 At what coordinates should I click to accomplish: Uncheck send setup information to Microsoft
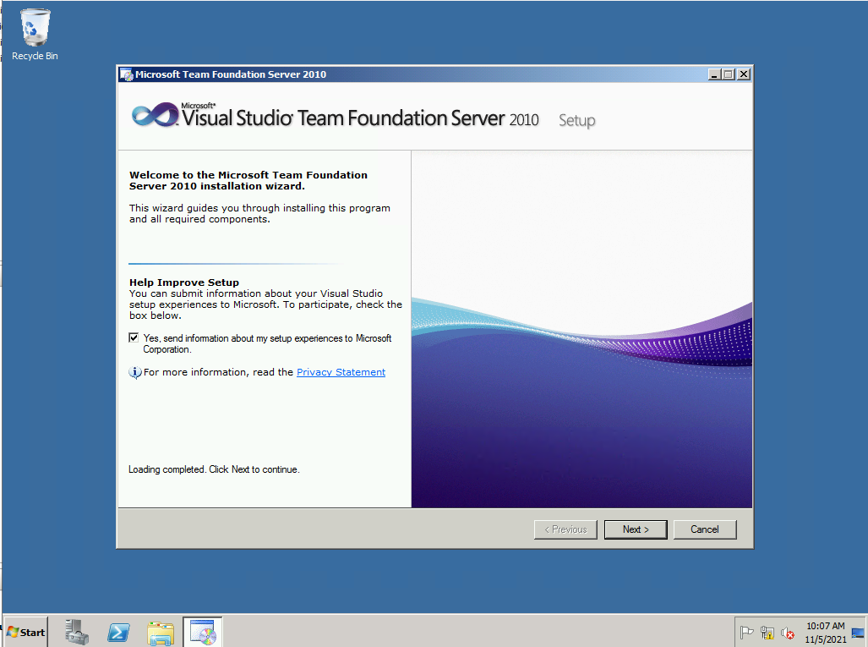(x=134, y=338)
